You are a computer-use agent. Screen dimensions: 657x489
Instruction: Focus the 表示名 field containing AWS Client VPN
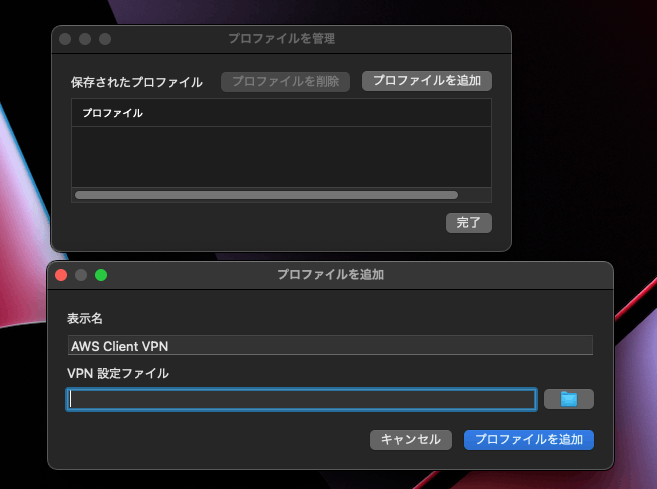(330, 346)
